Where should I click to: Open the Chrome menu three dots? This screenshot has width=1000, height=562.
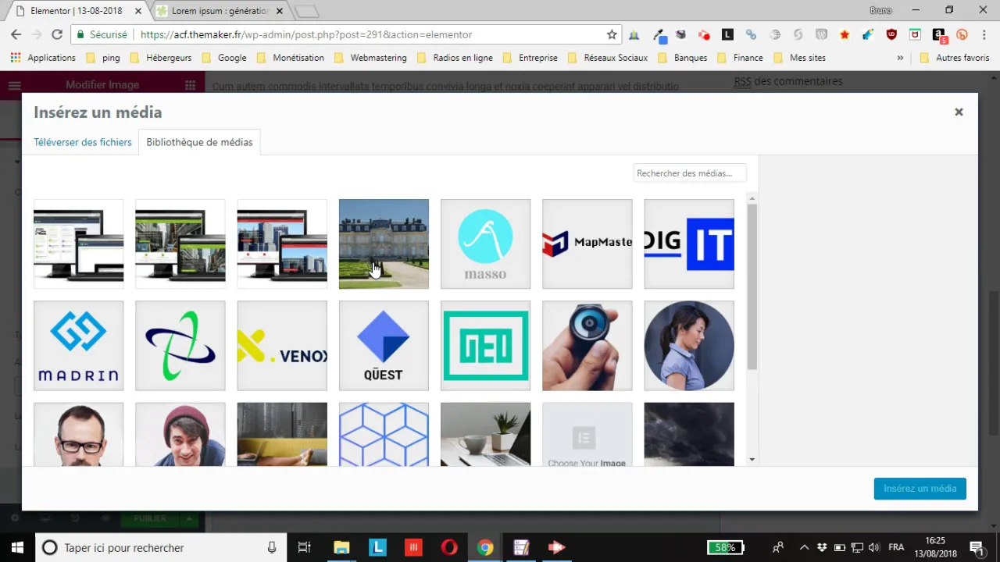click(984, 34)
